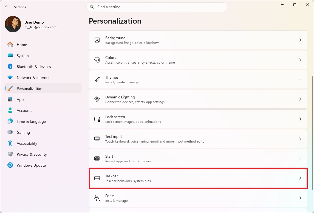Select the Gaming controller icon in sidebar
The image size is (314, 213).
coord(10,132)
